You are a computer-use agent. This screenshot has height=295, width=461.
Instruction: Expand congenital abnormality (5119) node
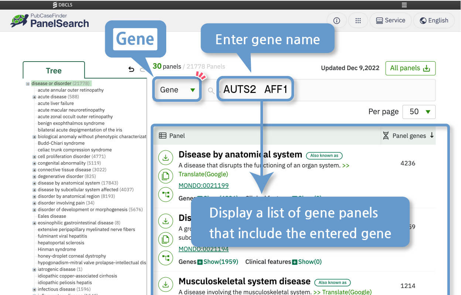(34, 163)
